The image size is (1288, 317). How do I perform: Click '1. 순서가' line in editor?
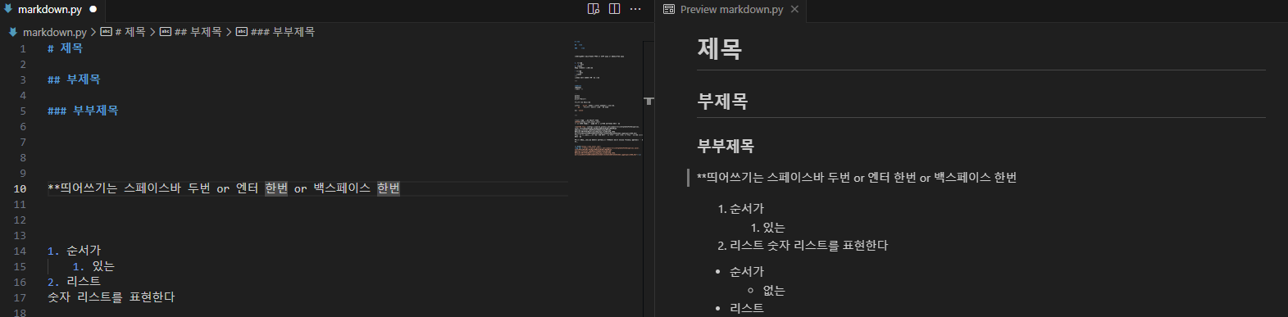74,251
